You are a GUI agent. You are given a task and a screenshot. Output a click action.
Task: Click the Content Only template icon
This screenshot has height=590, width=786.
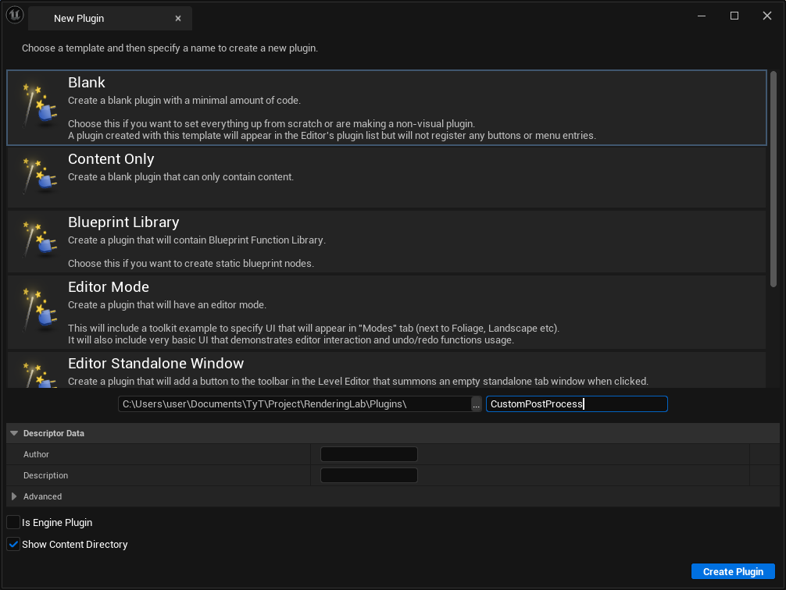[x=37, y=177]
